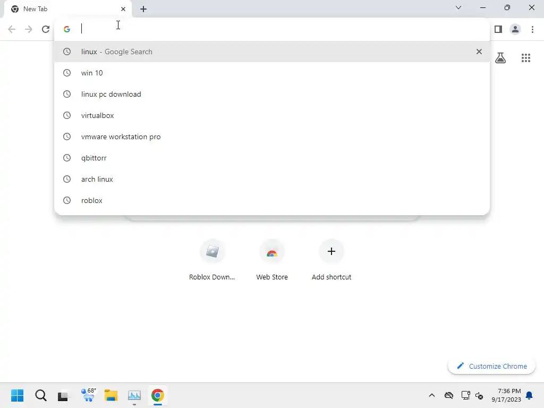544x408 pixels.
Task: Choose the 'qbittorr' suggestion
Action: [x=272, y=158]
